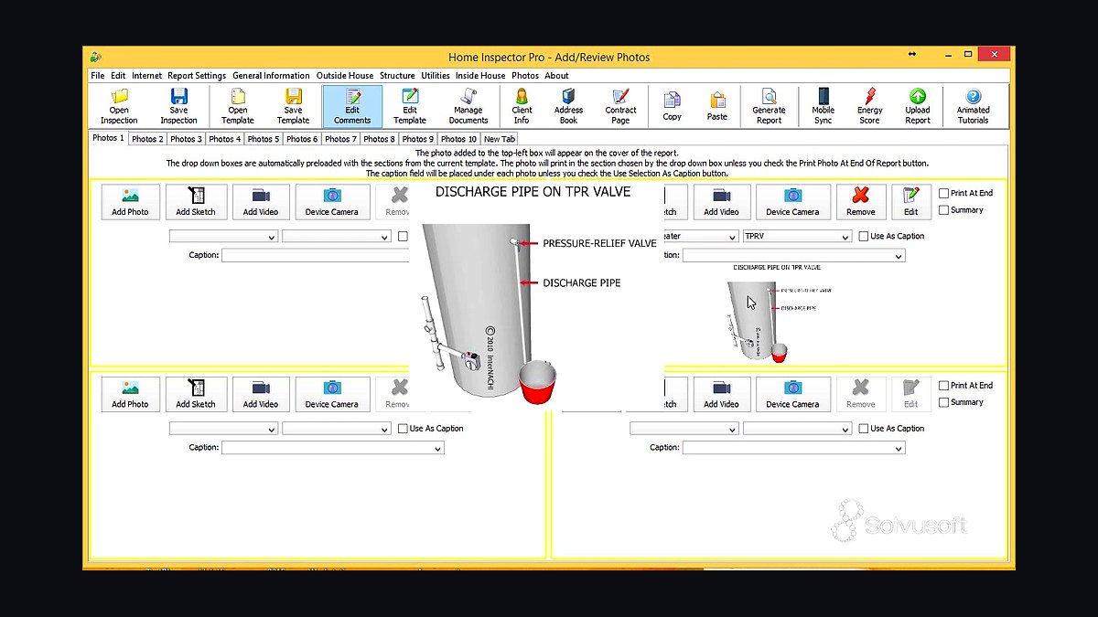Enable Print At End in bottom-right box
The width and height of the screenshot is (1098, 617).
944,386
